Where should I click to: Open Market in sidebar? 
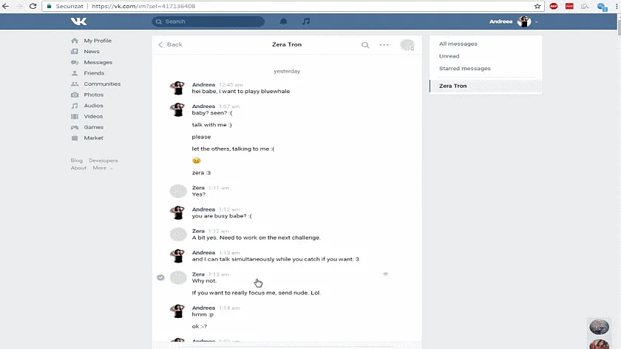93,138
